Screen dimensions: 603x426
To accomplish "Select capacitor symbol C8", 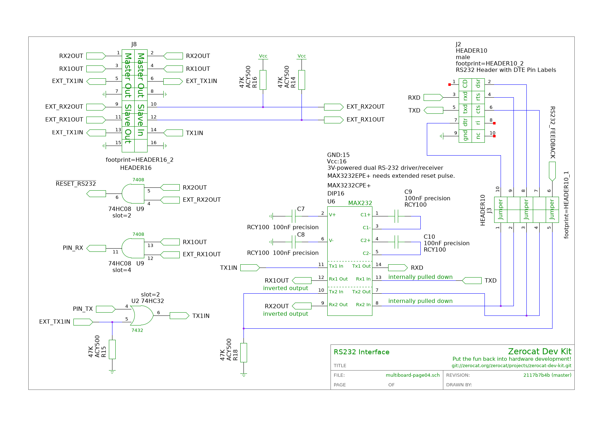I will [x=294, y=242].
